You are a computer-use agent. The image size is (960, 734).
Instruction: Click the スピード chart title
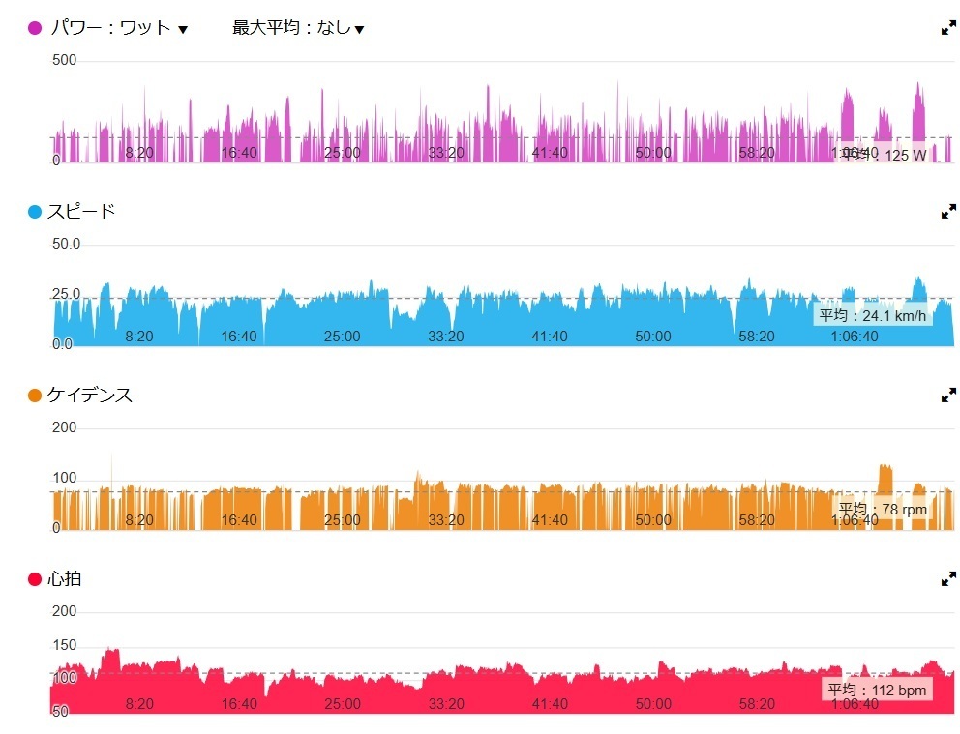pos(81,211)
